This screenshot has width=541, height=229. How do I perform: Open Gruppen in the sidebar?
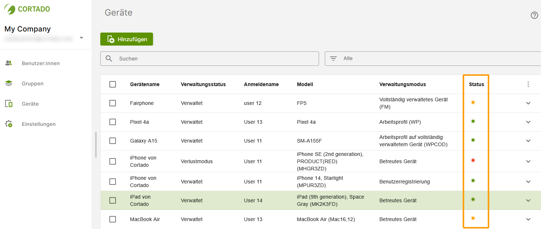[33, 84]
